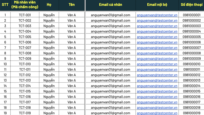
Task: Select the 'Mã nhân viên' column header
Action: click(x=25, y=5)
